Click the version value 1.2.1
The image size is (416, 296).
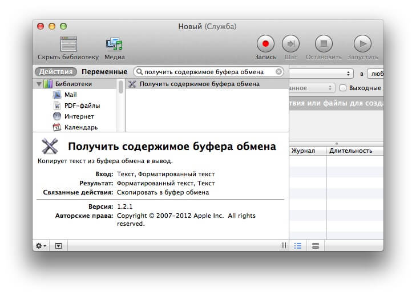125,206
